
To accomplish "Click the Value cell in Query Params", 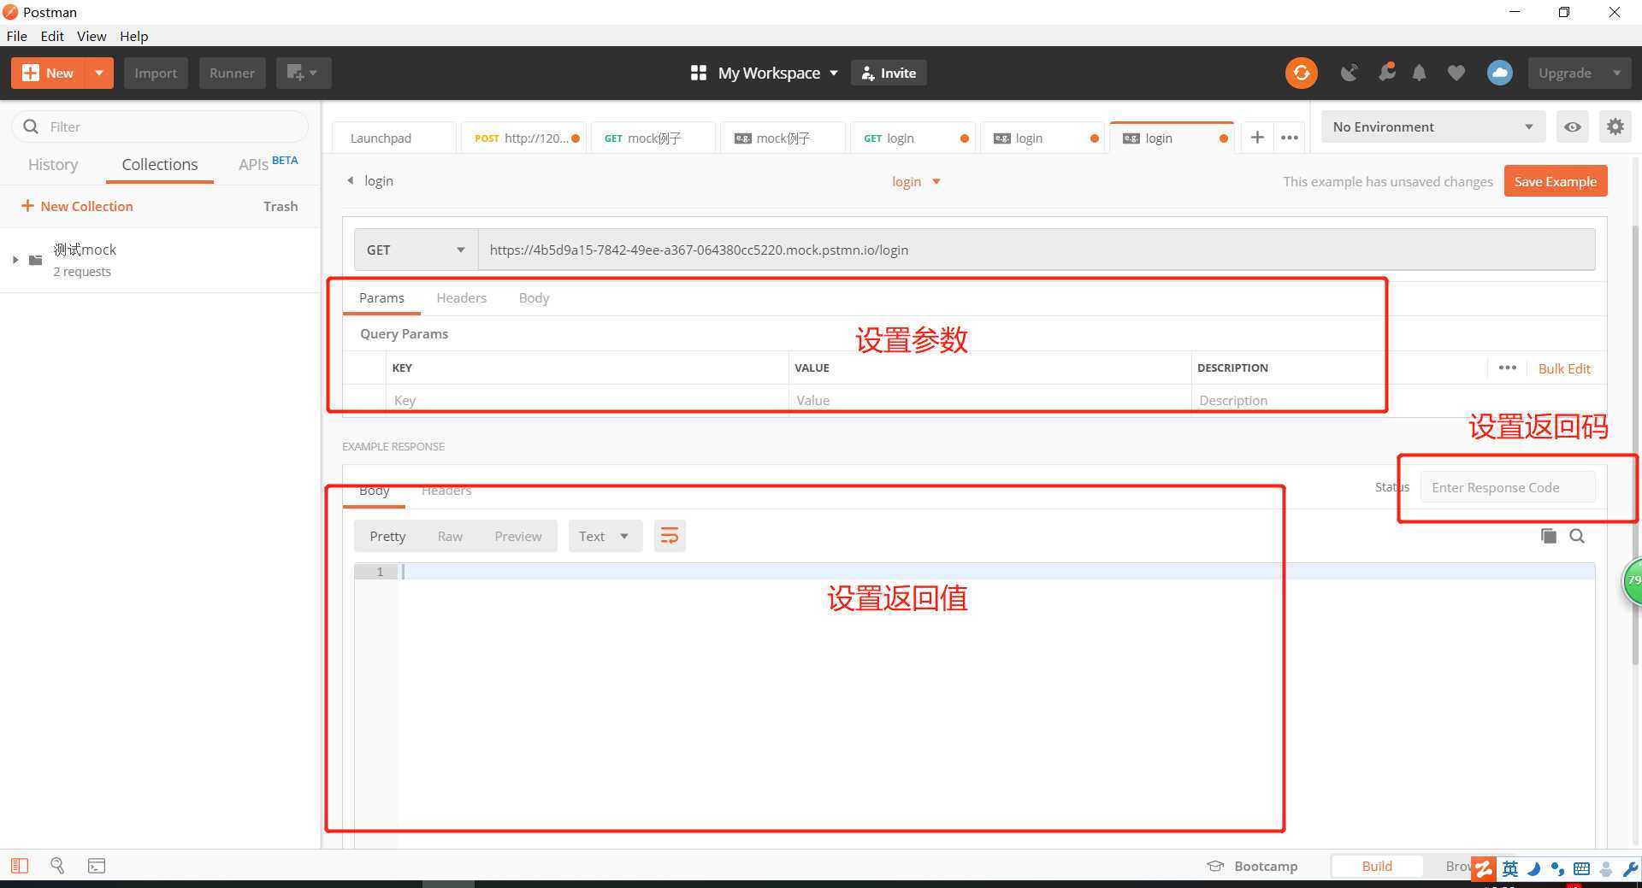I will point(989,400).
